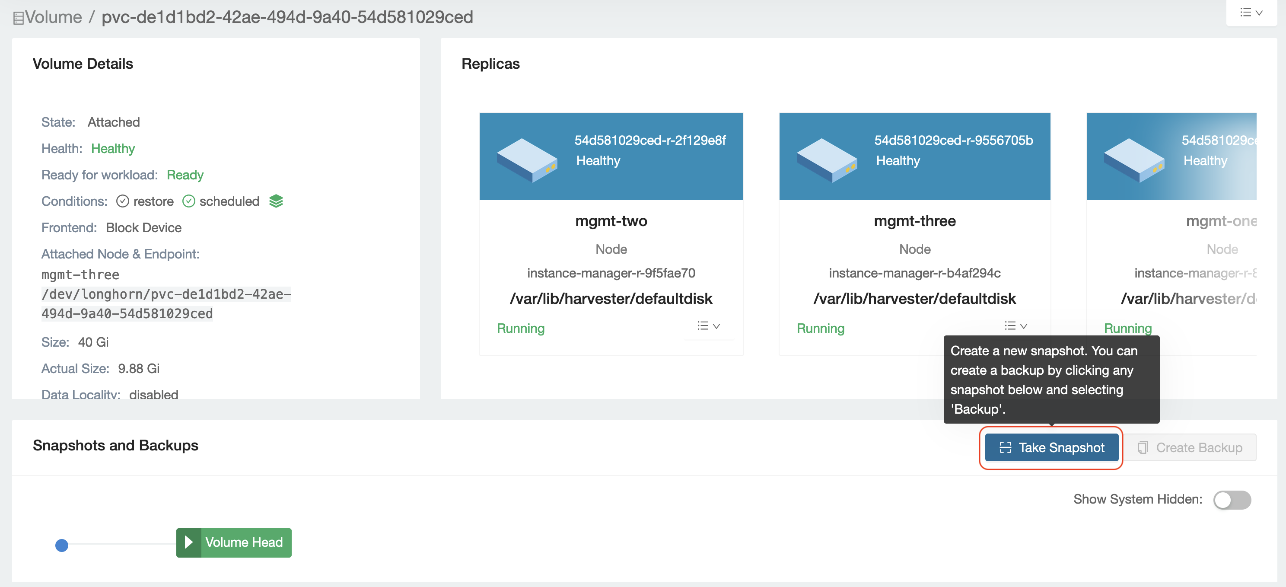
Task: Click the 9.88 Gi actual size value
Action: [139, 369]
